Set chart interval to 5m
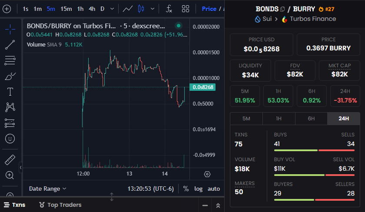The image size is (365, 212). 51,9
